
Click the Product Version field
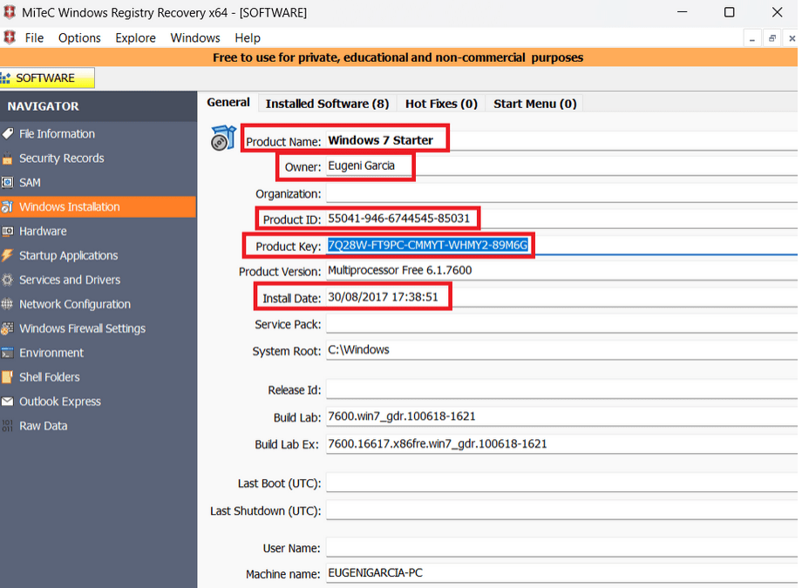[561, 270]
